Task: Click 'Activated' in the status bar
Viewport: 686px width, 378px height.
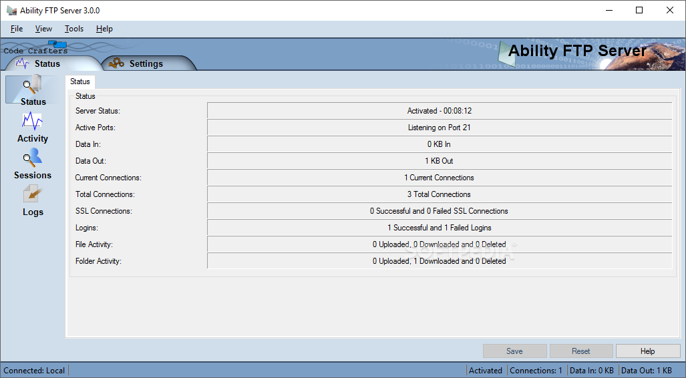Action: tap(486, 371)
